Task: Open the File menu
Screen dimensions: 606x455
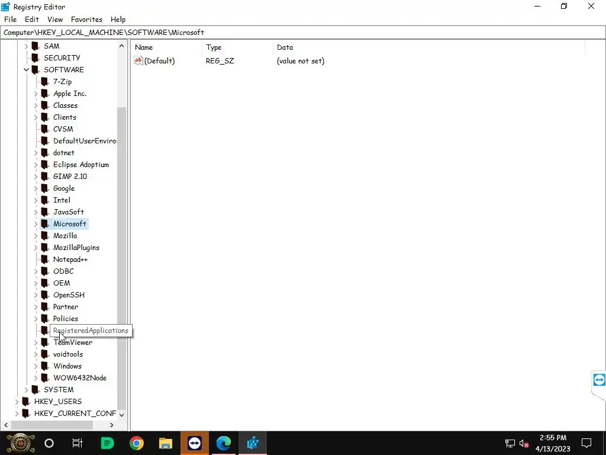Action: point(11,20)
